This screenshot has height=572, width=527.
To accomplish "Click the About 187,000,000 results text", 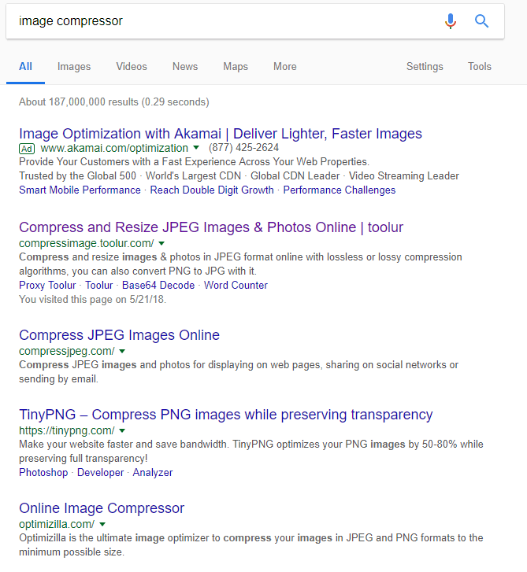I will 114,101.
